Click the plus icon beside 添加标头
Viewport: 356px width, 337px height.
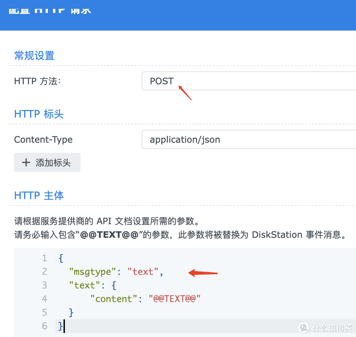click(x=26, y=162)
